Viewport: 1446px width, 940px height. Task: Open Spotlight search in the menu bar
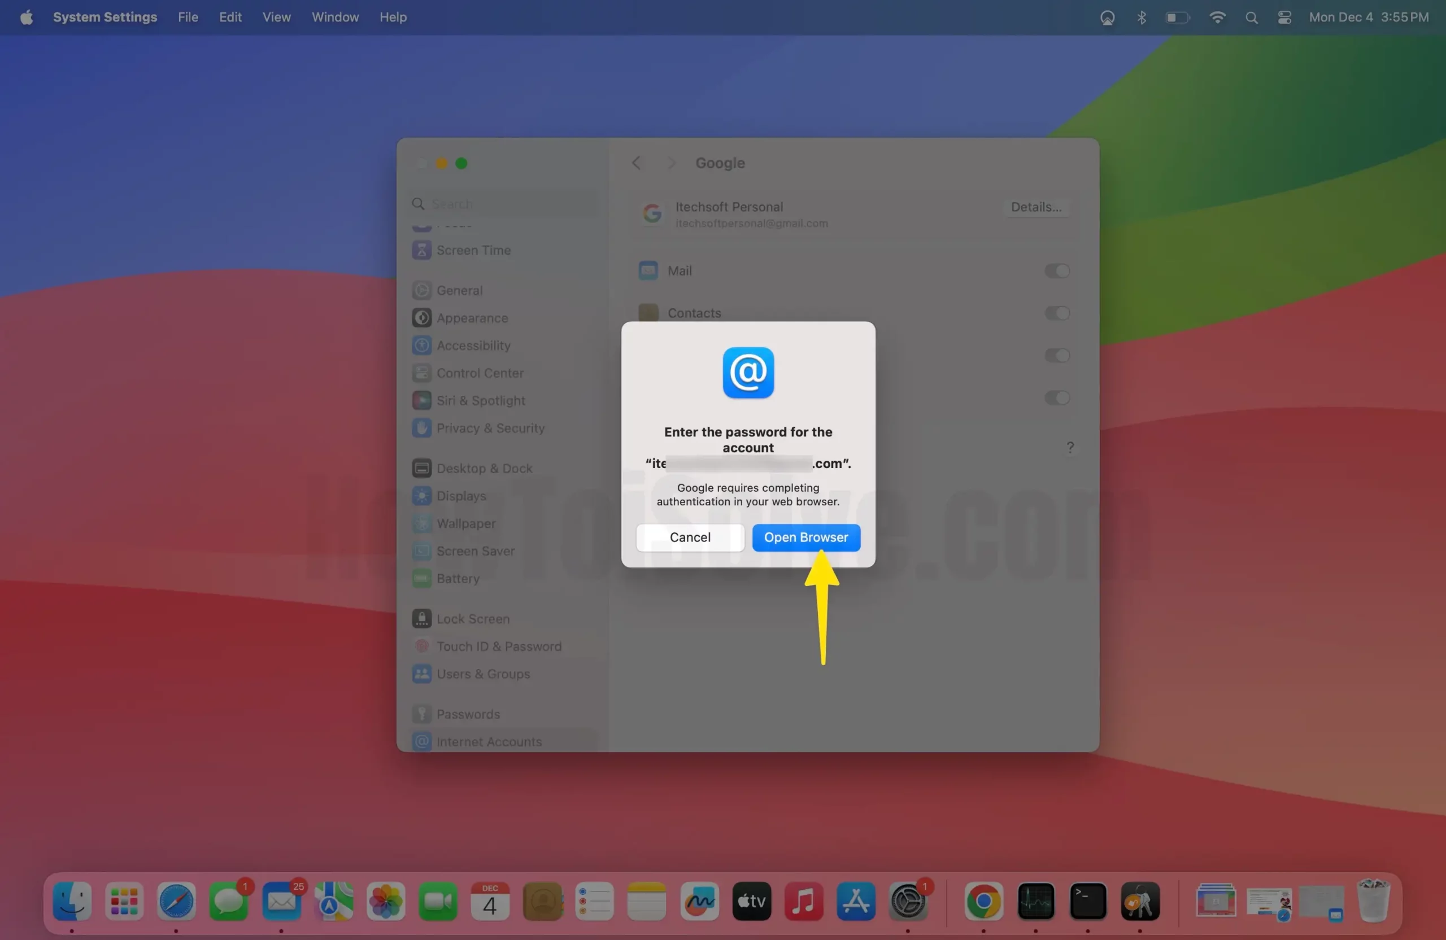click(1251, 17)
